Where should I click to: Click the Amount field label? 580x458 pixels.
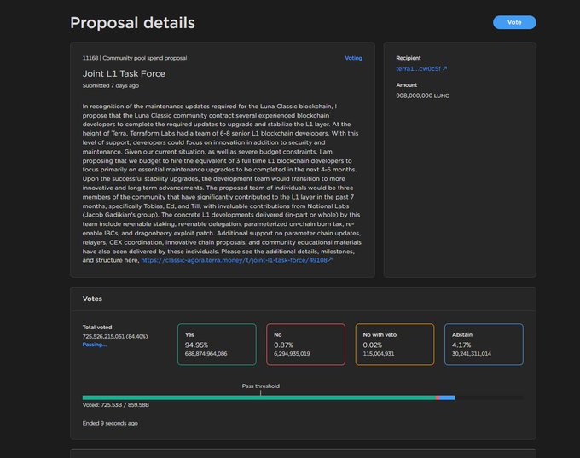pos(407,85)
